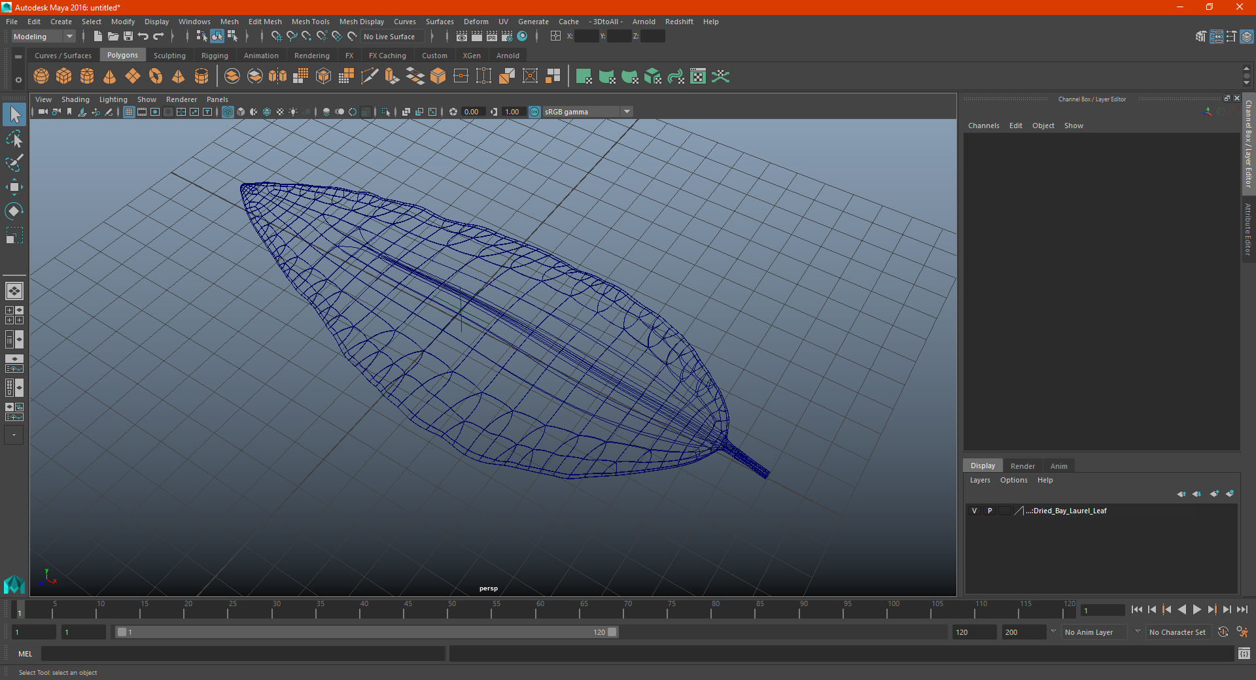Click the playback end time field 120
The image size is (1256, 680).
[973, 632]
